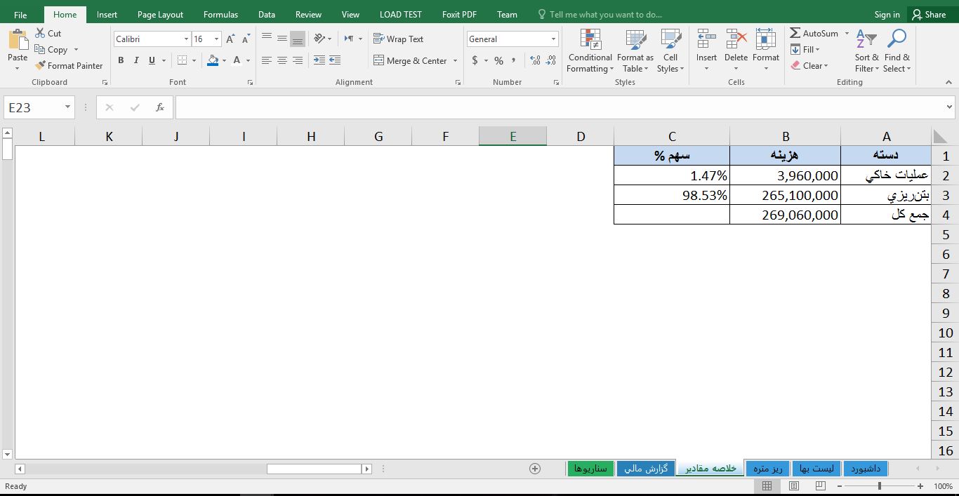
Task: Open Cell Styles gallery
Action: coord(670,51)
